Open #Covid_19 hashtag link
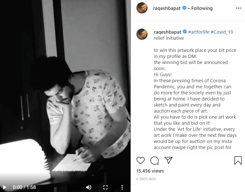Viewport: 245px width, 192px height. [x=222, y=32]
